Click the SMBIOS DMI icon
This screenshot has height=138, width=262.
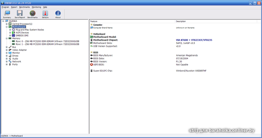pyautogui.click(x=13, y=35)
